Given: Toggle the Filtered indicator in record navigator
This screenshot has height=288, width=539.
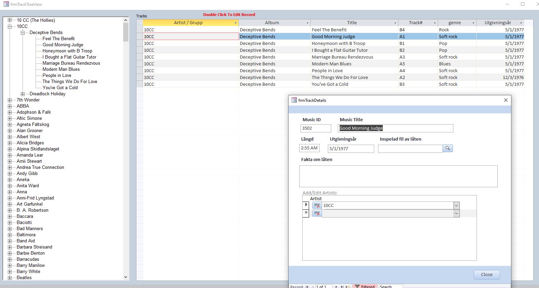Looking at the screenshot, I should [365, 286].
